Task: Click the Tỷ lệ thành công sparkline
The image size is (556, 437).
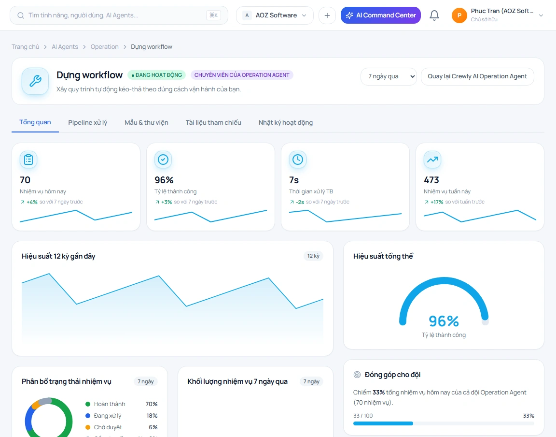Action: tap(210, 216)
